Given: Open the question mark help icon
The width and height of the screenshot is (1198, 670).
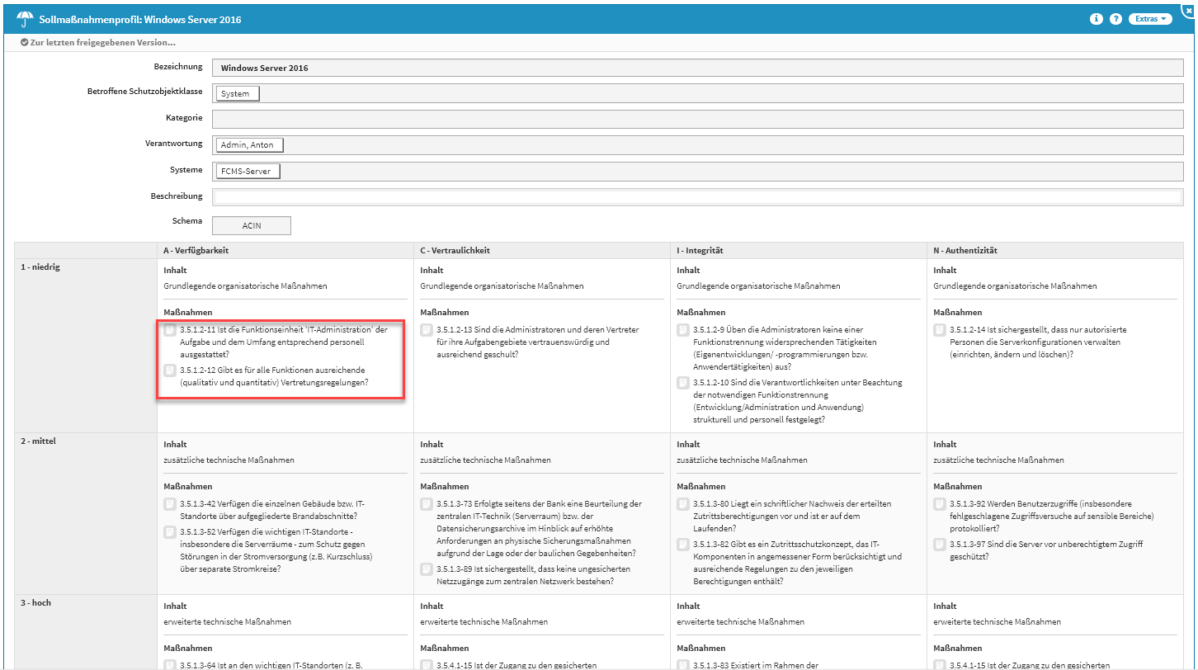Looking at the screenshot, I should coord(1115,18).
